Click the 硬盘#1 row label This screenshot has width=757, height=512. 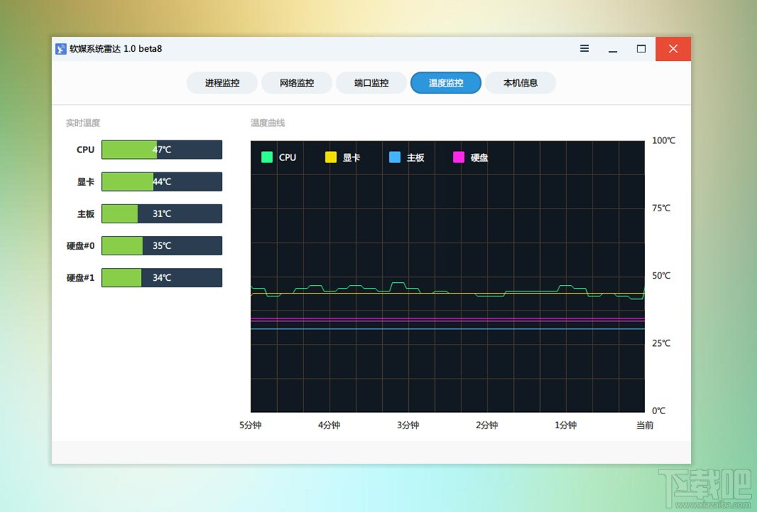[x=81, y=277]
